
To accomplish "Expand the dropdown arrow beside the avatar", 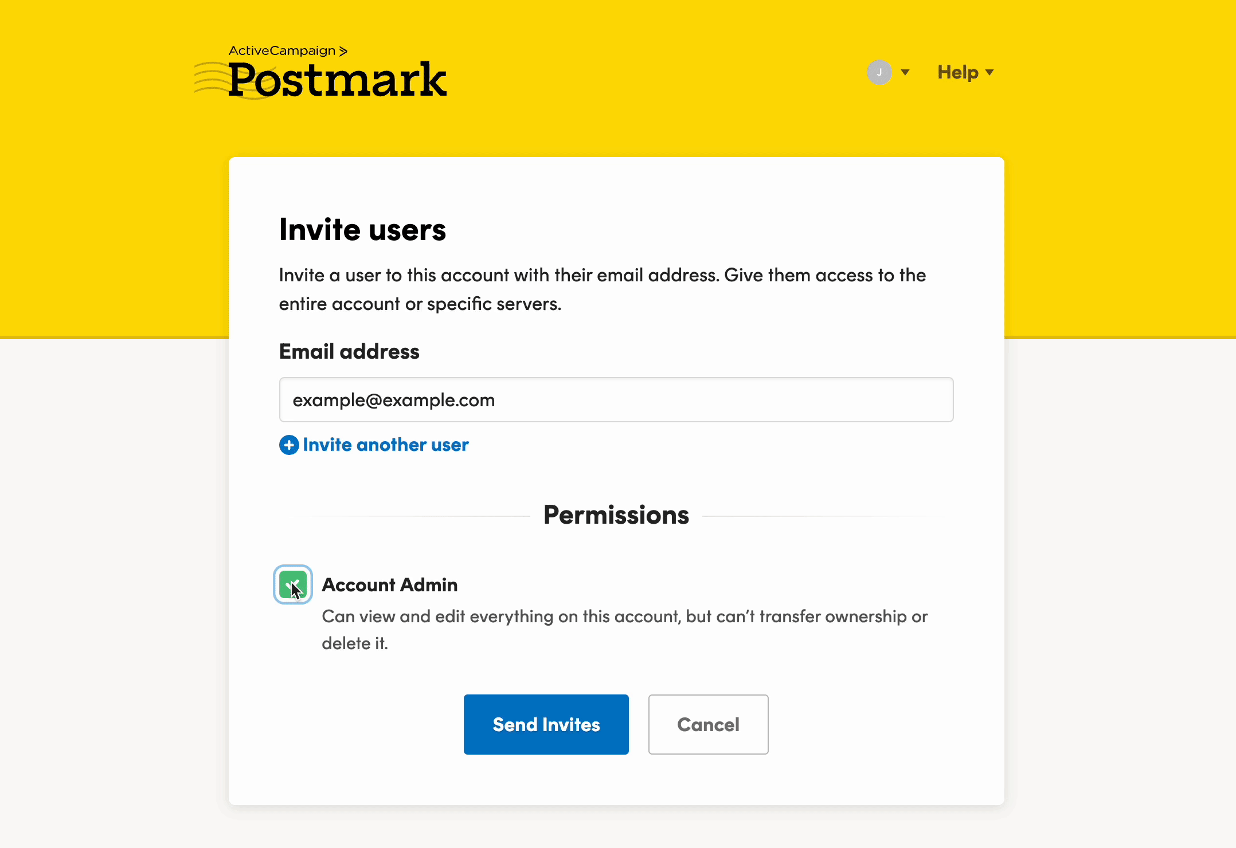I will (x=905, y=72).
